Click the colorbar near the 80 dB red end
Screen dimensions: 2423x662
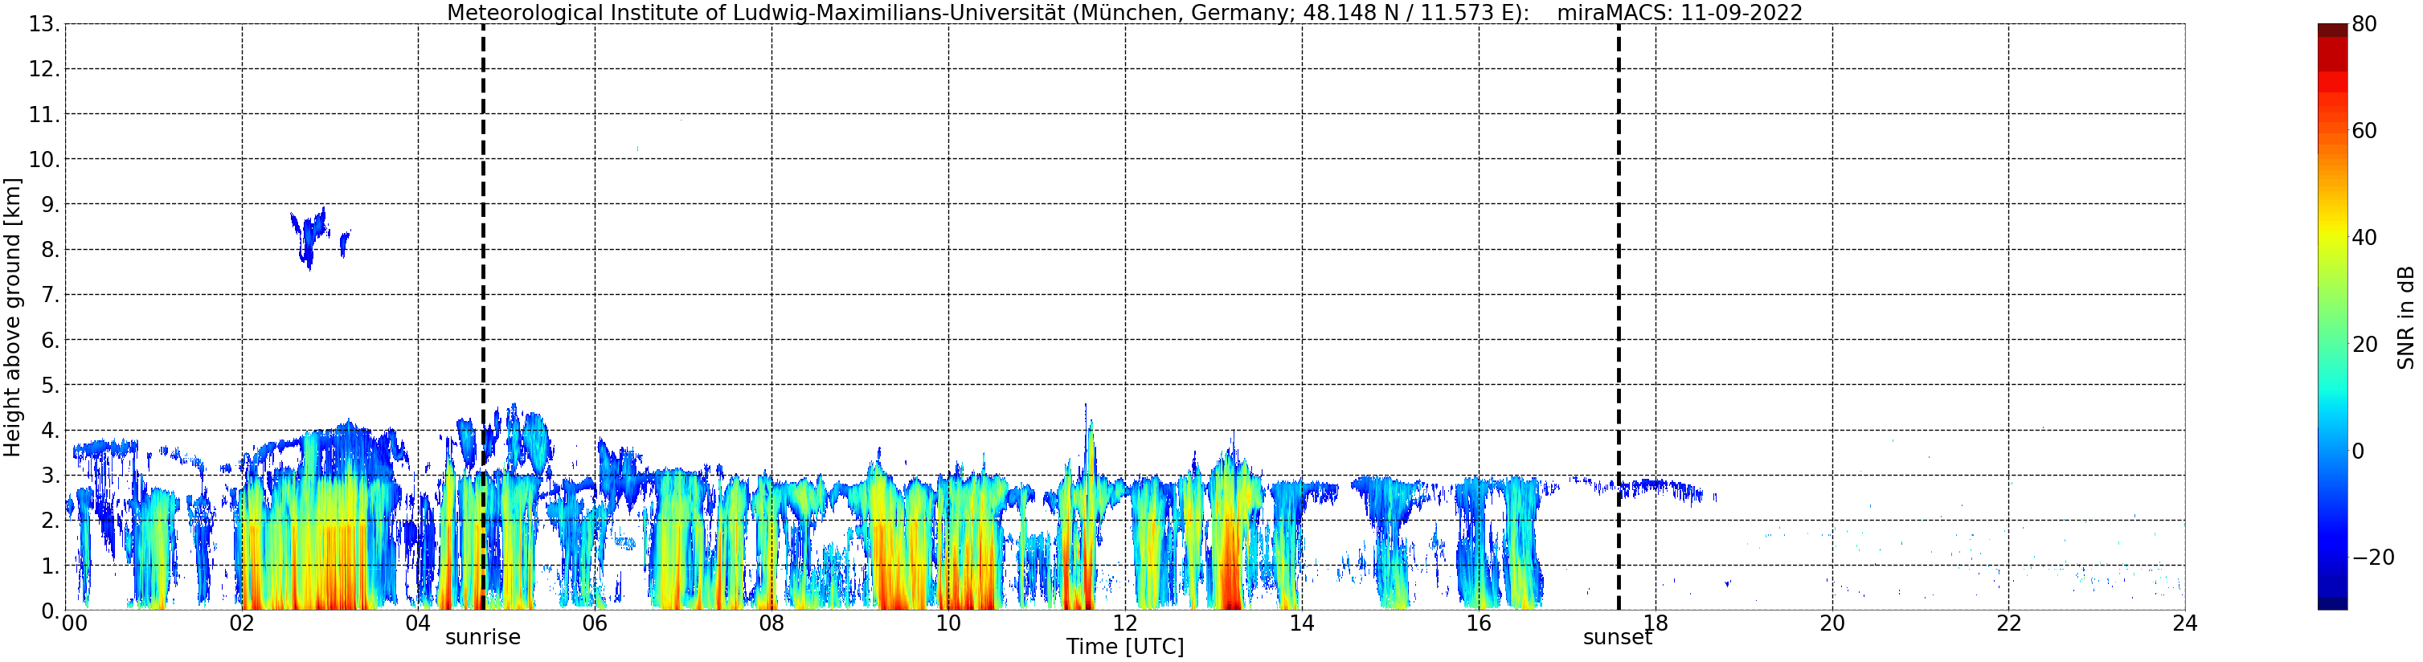tap(2331, 30)
